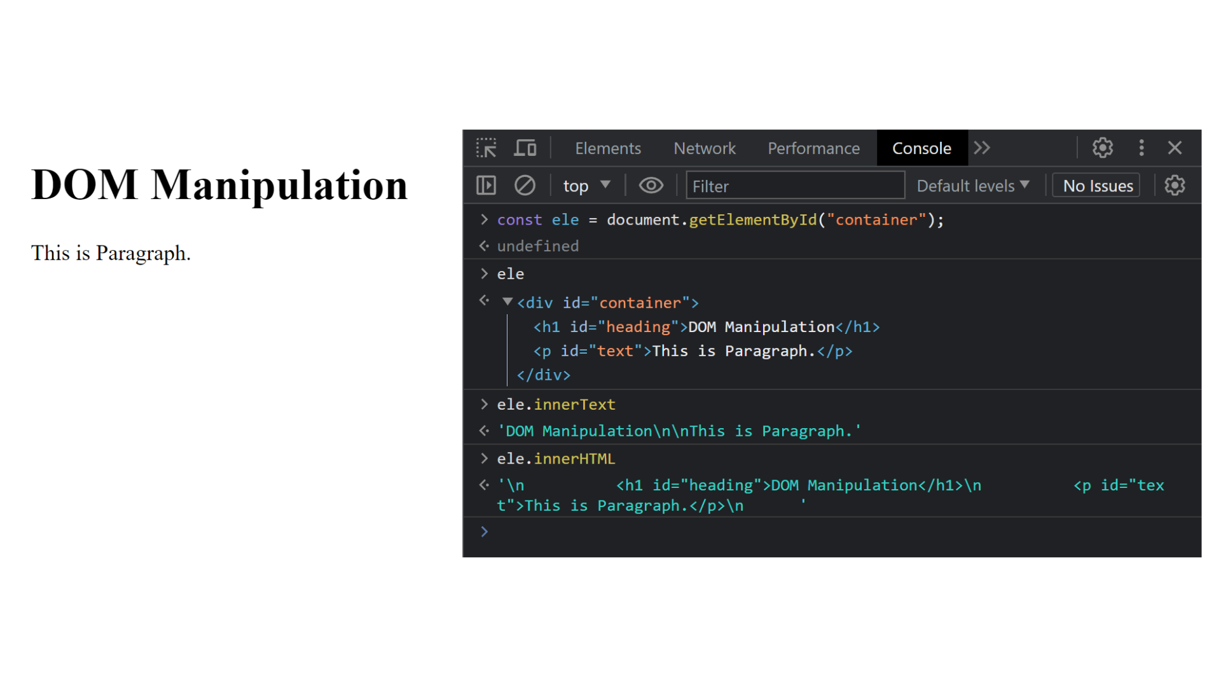Click the Performance panel tab
The width and height of the screenshot is (1221, 687).
(813, 148)
